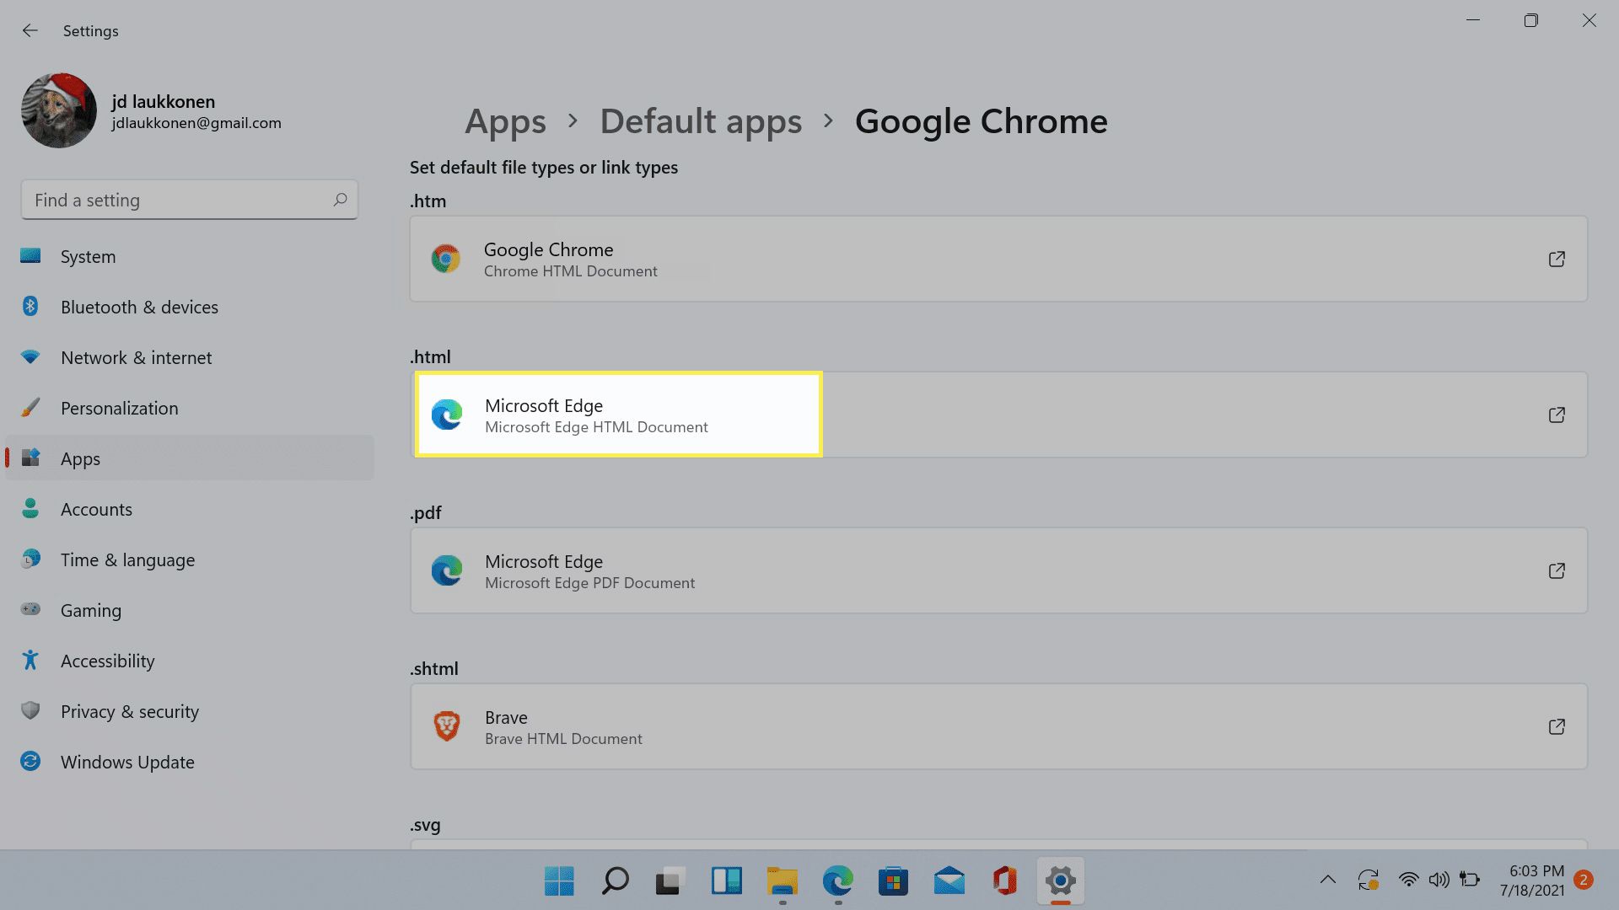Change .pdf default from Microsoft Edge
1619x910 pixels.
click(x=998, y=570)
